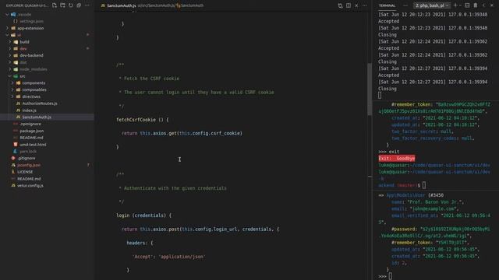Collapse the ui folder
Screen dimensions: 499x280
pyautogui.click(x=19, y=35)
